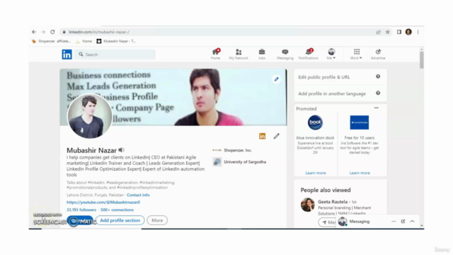The height and width of the screenshot is (255, 453).
Task: Open Geeta Rautela's profile
Action: [x=333, y=201]
